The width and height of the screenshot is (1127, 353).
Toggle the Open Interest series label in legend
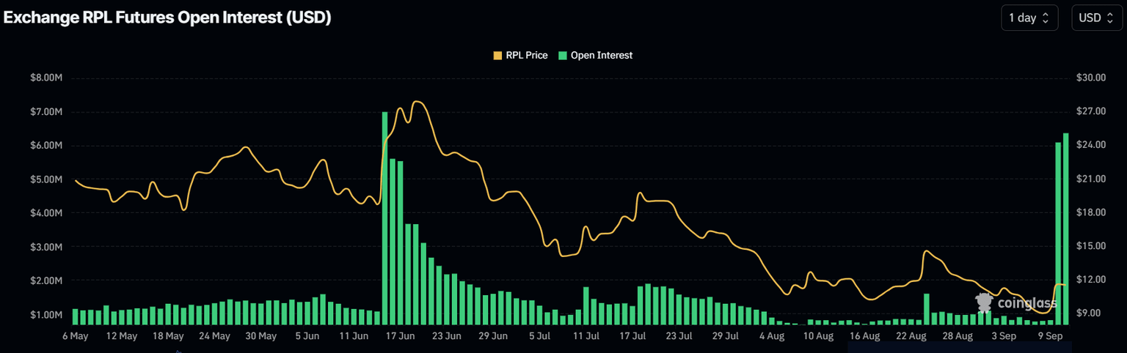tap(601, 55)
